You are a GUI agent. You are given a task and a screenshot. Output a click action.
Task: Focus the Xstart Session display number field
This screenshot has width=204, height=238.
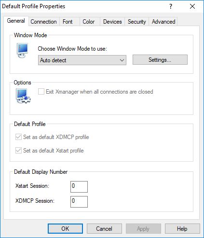click(x=79, y=187)
